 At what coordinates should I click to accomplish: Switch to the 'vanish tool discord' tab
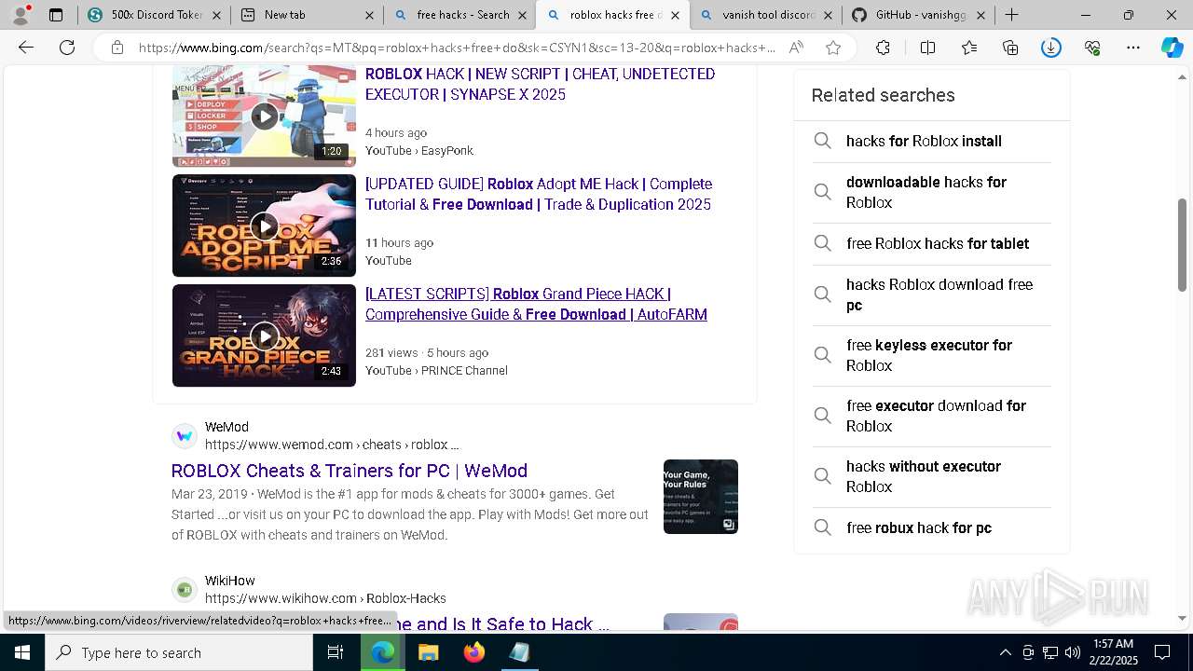click(764, 15)
